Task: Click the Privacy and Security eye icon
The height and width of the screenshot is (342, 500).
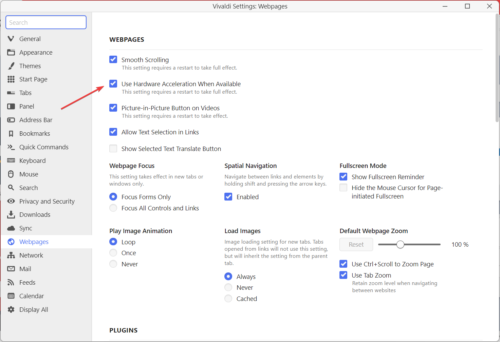Action: [11, 201]
